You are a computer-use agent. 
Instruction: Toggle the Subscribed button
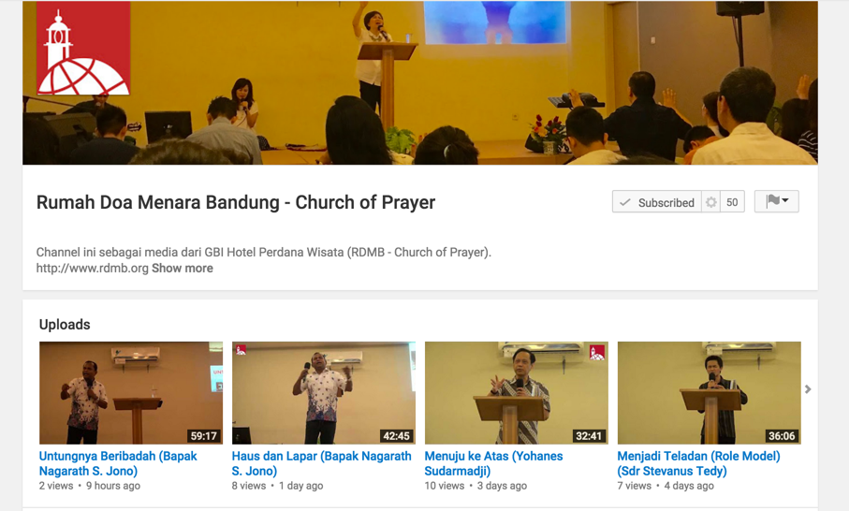[x=657, y=202]
